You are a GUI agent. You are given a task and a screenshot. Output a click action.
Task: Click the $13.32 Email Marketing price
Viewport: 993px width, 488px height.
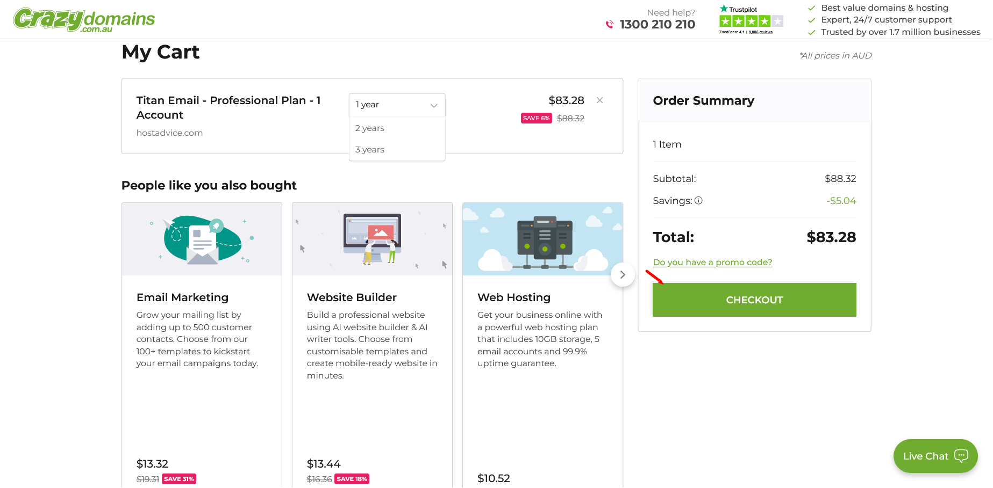tap(152, 464)
